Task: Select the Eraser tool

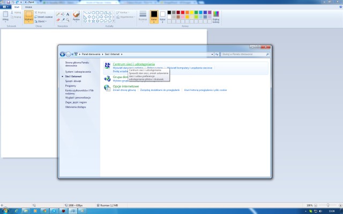Action: 58,20
